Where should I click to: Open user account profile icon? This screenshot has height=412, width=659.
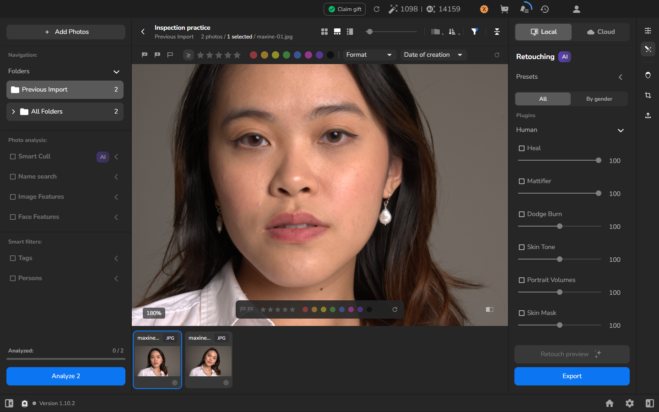coord(577,9)
